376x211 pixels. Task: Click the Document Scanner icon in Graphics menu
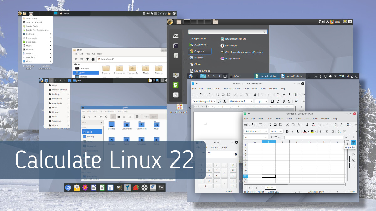tap(222, 39)
